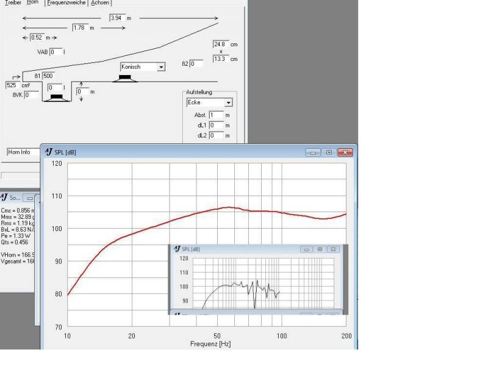Click the AJ icon of the small SPL window
The image size is (488, 389).
tap(177, 249)
